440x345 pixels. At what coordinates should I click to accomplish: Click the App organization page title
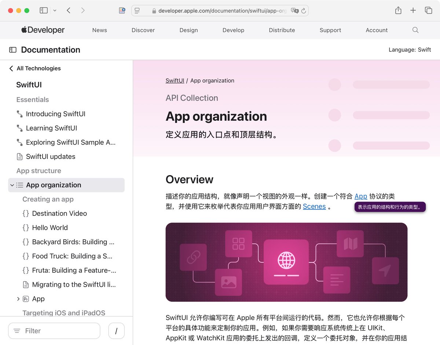click(216, 116)
